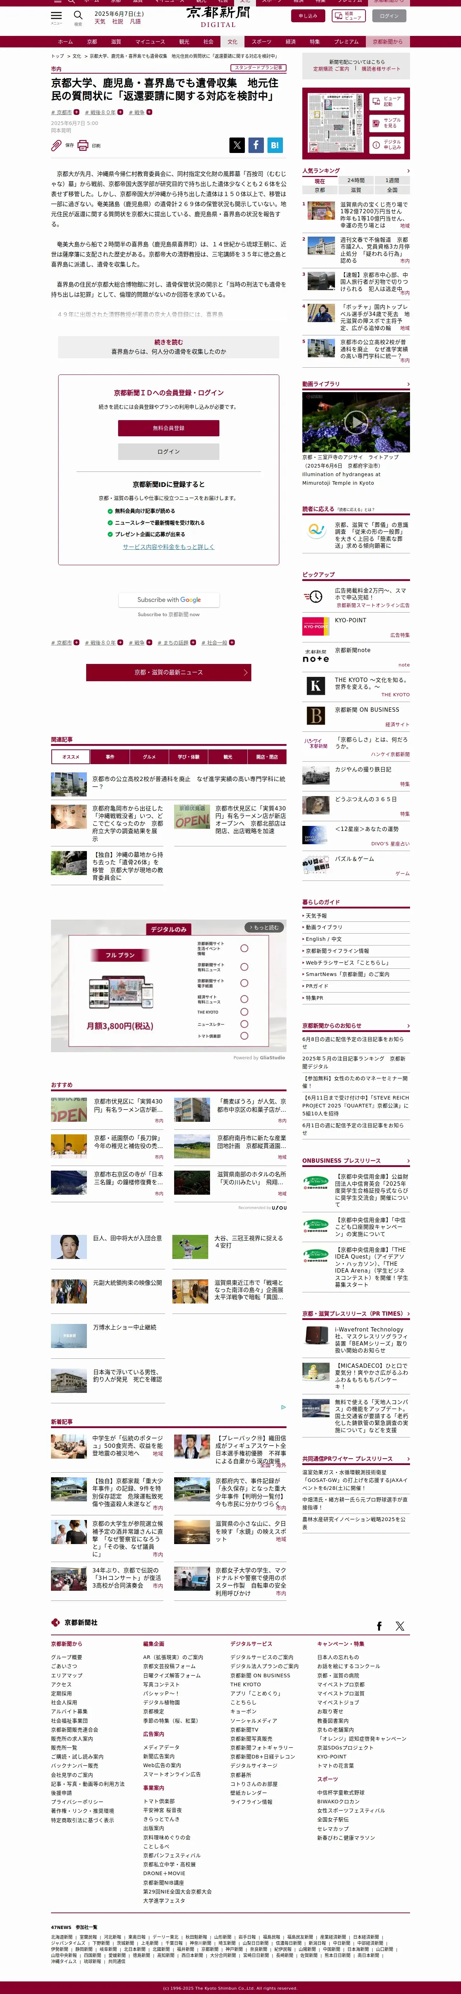Open サンプルを見る sample viewer

(x=386, y=123)
